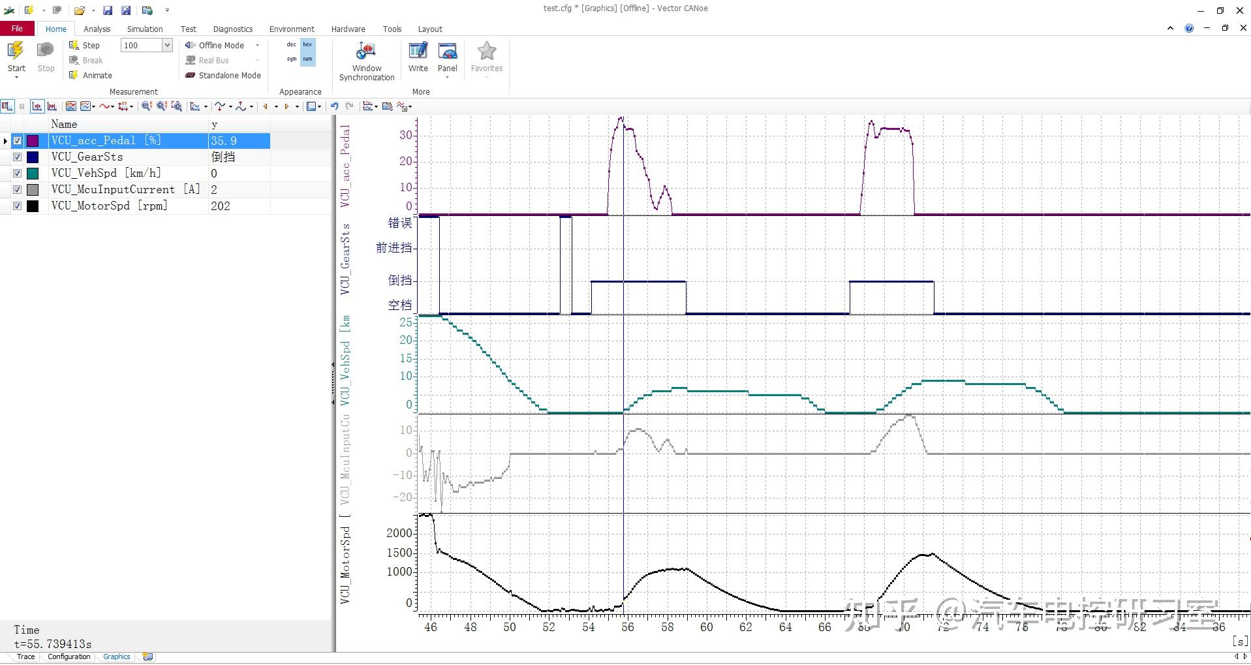Click the Animate button
Image resolution: width=1251 pixels, height=665 pixels.
91,76
